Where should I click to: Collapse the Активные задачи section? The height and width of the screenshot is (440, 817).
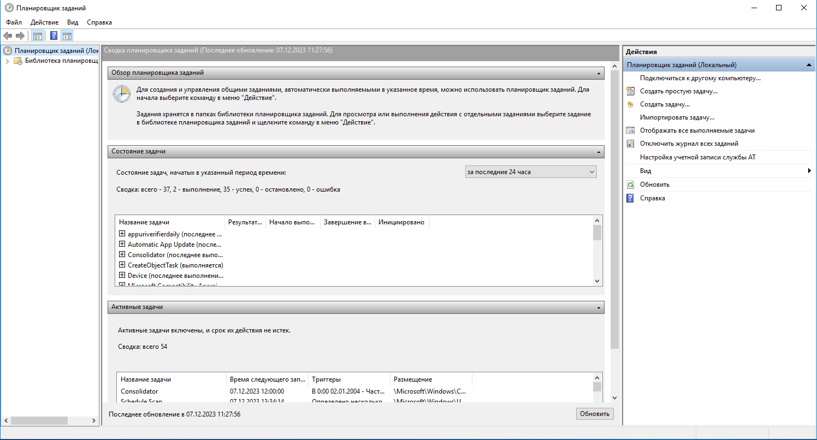pyautogui.click(x=599, y=307)
